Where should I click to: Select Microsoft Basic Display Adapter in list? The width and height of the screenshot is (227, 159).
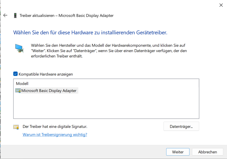click(x=49, y=91)
